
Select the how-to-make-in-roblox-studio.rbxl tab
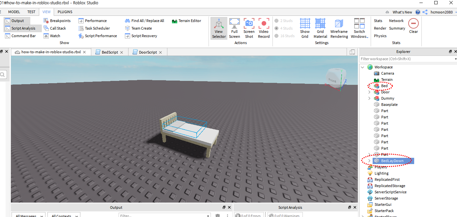(51, 52)
